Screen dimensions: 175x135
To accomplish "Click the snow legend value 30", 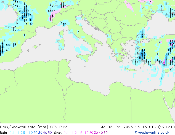I will pyautogui.click(x=96, y=133).
